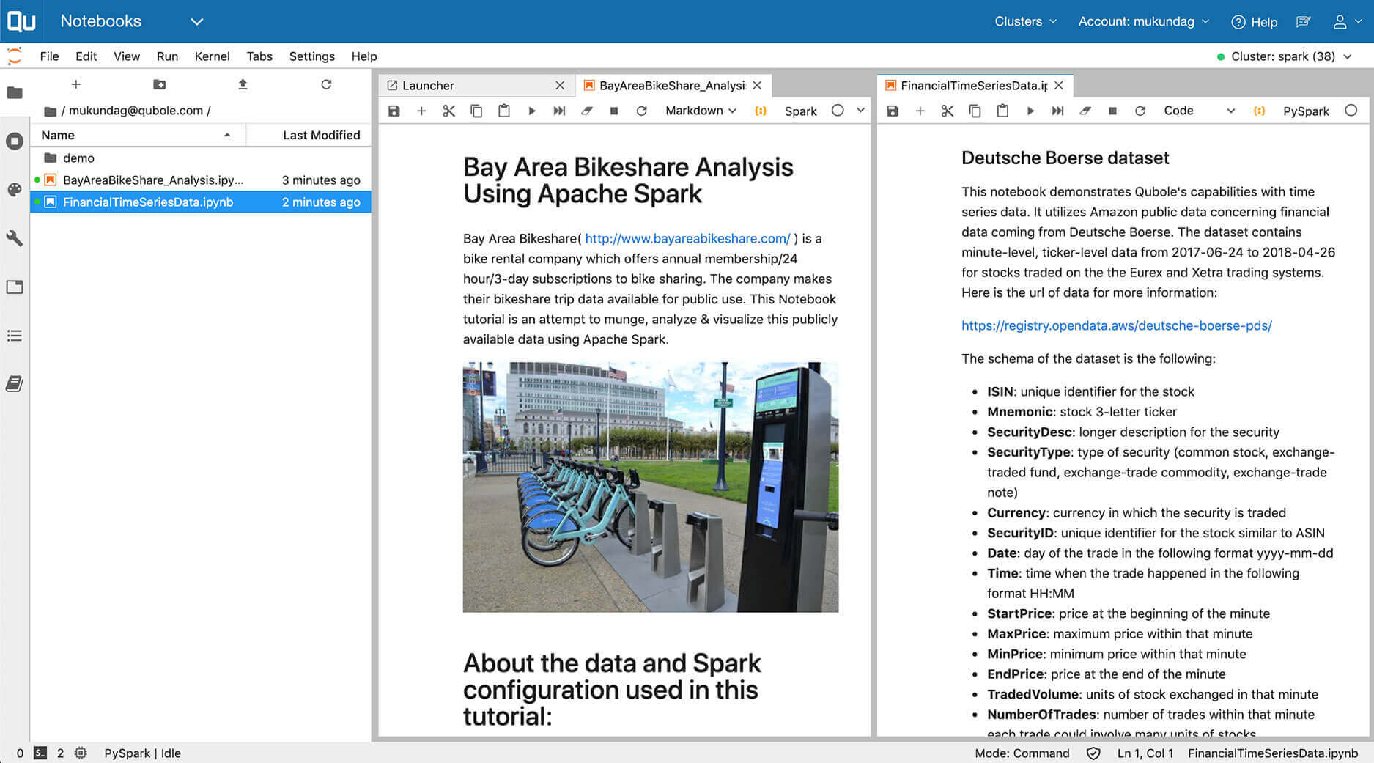
Task: Expand the Notebooks product switcher dropdown
Action: click(197, 21)
